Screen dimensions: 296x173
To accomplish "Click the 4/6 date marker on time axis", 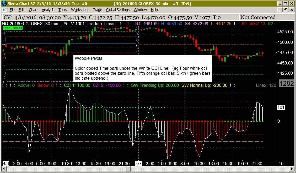I will pyautogui.click(x=6, y=164).
